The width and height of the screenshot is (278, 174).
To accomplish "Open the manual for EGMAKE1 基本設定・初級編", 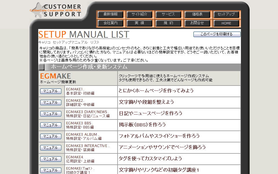I will 51,91.
